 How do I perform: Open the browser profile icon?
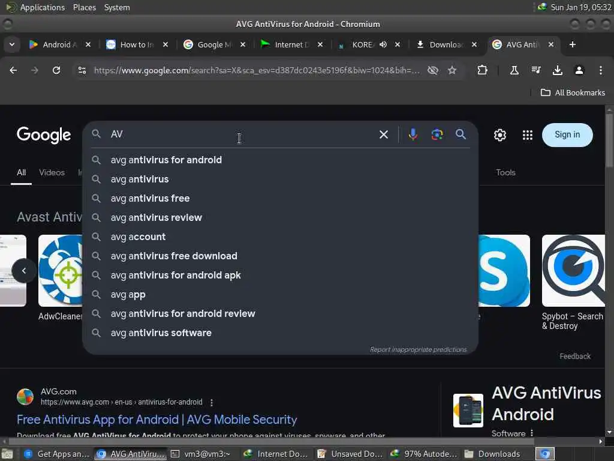coord(579,70)
